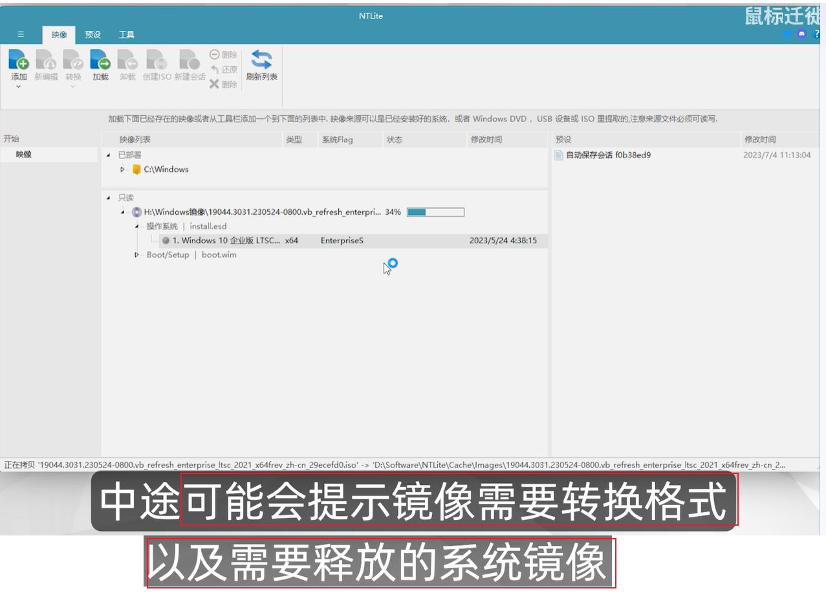This screenshot has width=826, height=593.
Task: Click the Discord icon in title bar
Action: click(801, 34)
